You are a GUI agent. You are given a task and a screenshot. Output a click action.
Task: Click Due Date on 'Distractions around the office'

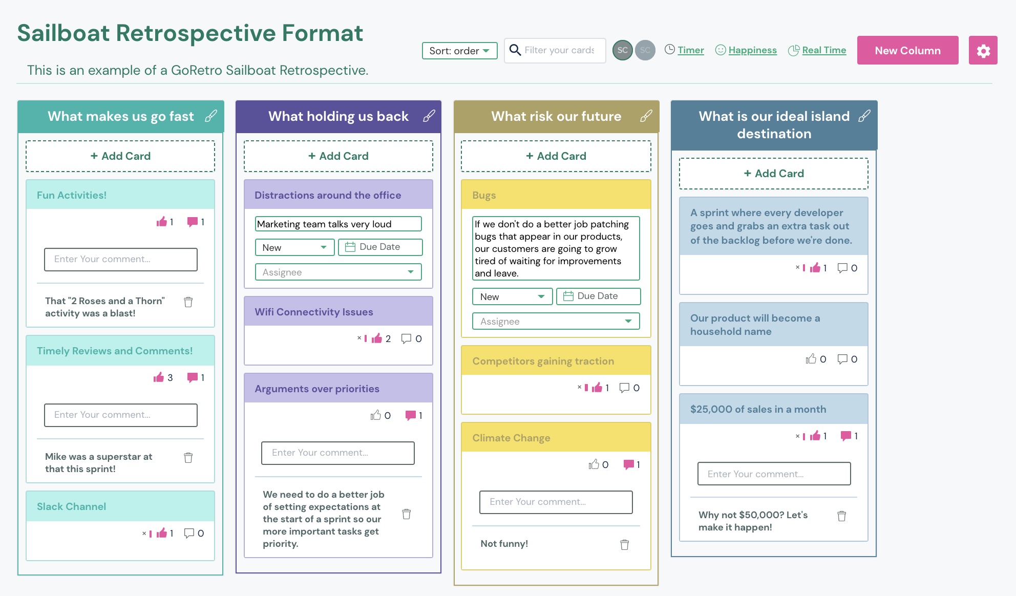coord(380,247)
